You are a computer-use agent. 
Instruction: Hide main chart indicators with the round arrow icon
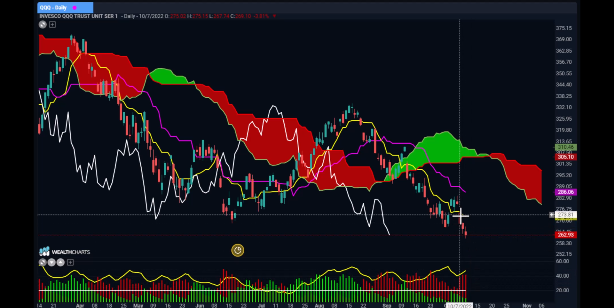pyautogui.click(x=43, y=25)
